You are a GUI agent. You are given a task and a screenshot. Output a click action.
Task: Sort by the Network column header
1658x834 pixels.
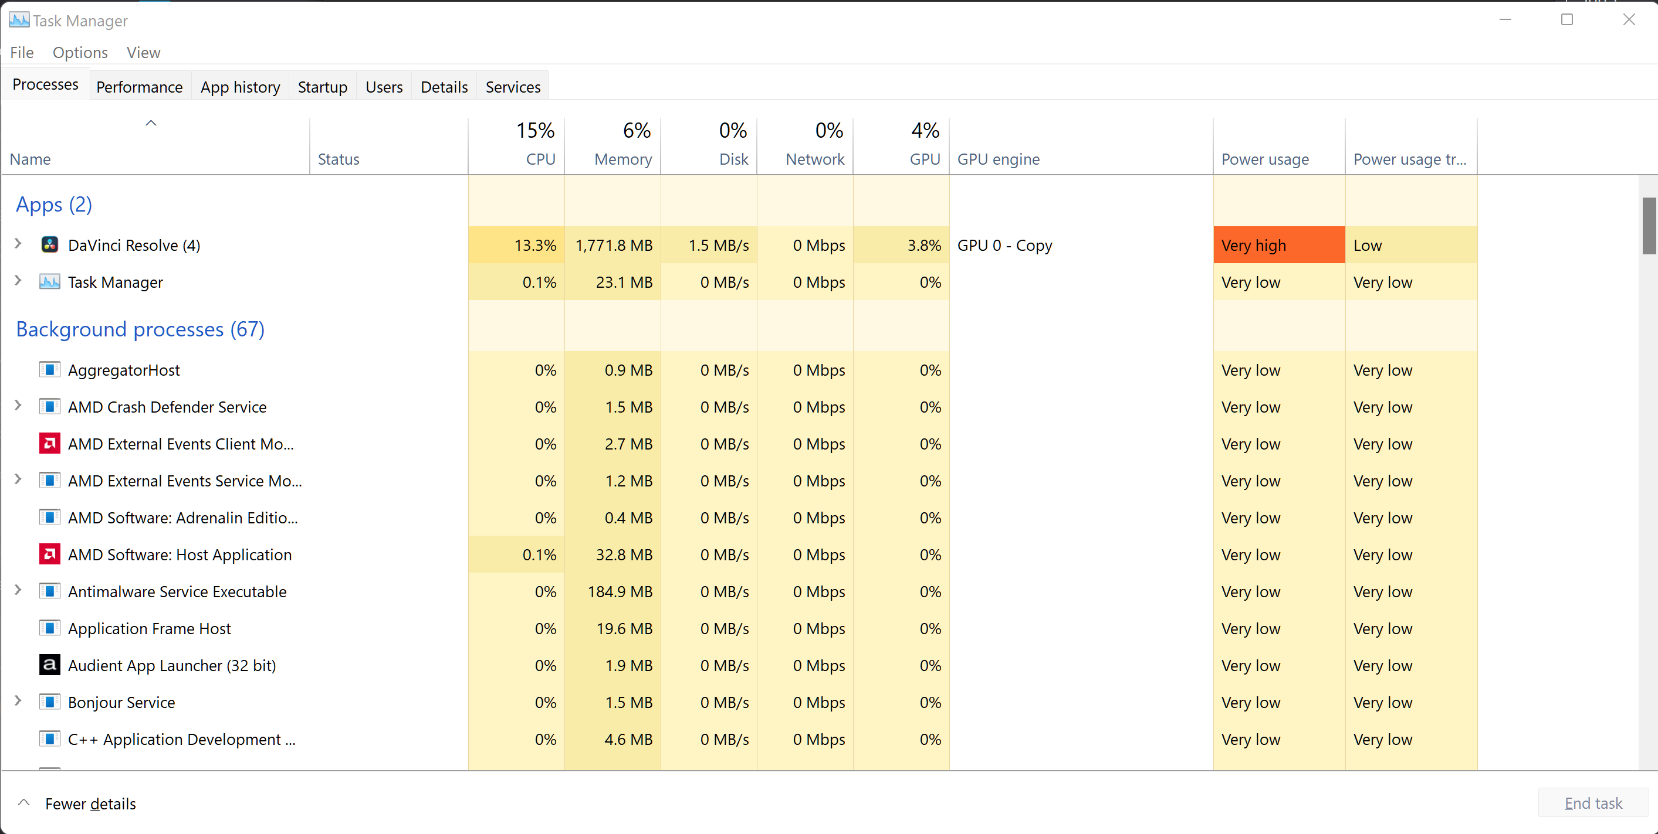point(805,145)
